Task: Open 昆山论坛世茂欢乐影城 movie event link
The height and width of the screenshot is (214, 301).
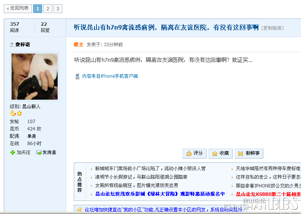Action: point(160,194)
